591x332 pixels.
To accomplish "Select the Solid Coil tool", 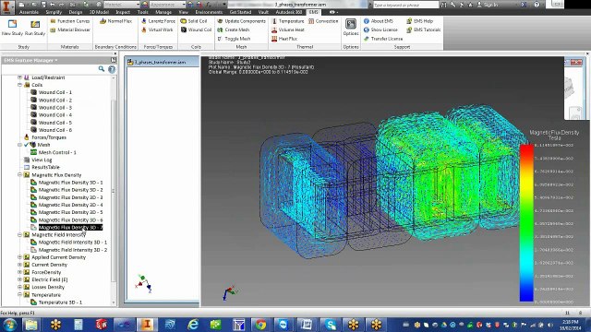I will pos(194,21).
